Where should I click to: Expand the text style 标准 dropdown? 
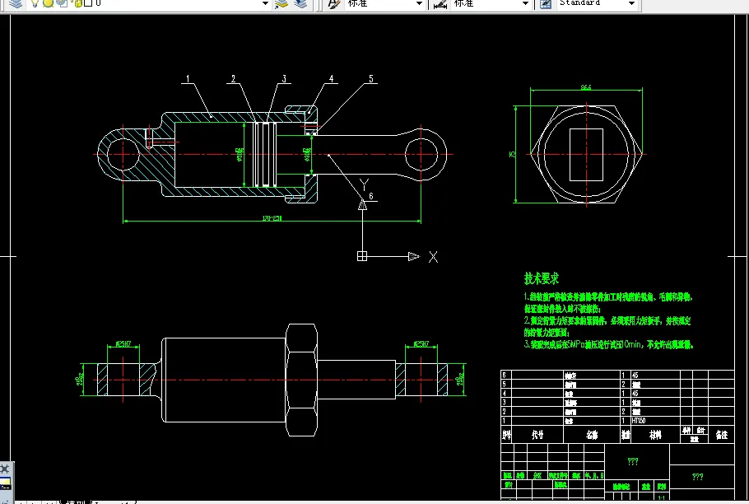pos(419,4)
